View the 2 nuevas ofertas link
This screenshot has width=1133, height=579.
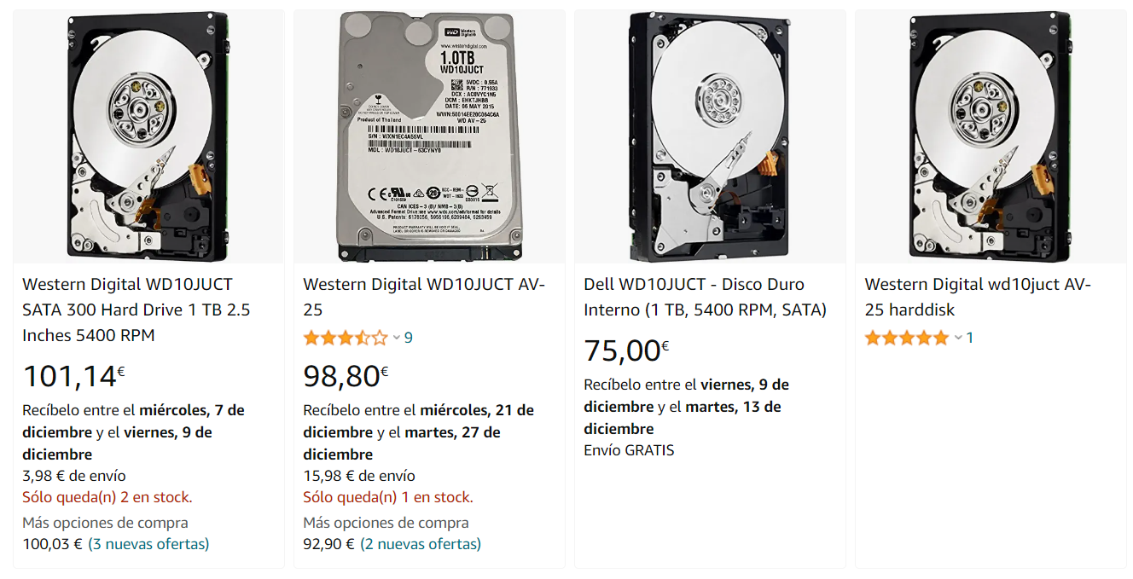tap(421, 544)
